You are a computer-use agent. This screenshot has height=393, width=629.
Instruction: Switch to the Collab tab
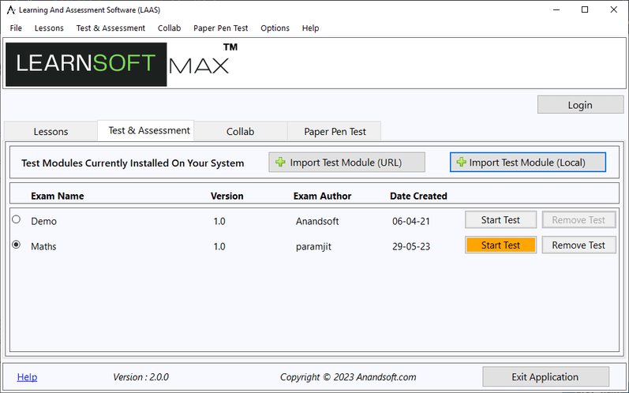tap(240, 132)
